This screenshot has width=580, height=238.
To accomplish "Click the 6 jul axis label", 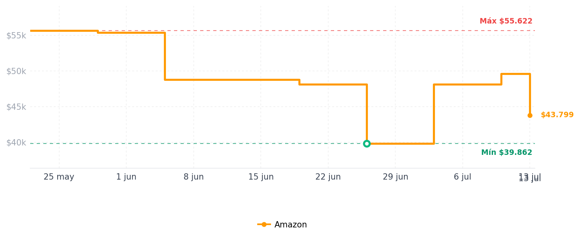I will 463,177.
